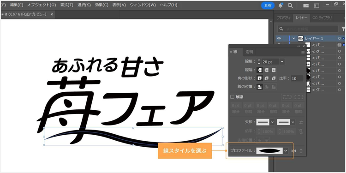This screenshot has width=346, height=173.
Task: Click the link arrowhead scales icon
Action: [300, 131]
